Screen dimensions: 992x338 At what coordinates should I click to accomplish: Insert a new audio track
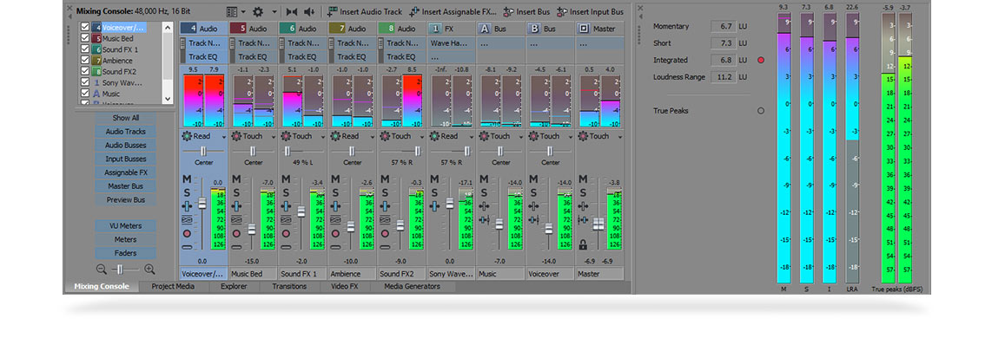365,11
